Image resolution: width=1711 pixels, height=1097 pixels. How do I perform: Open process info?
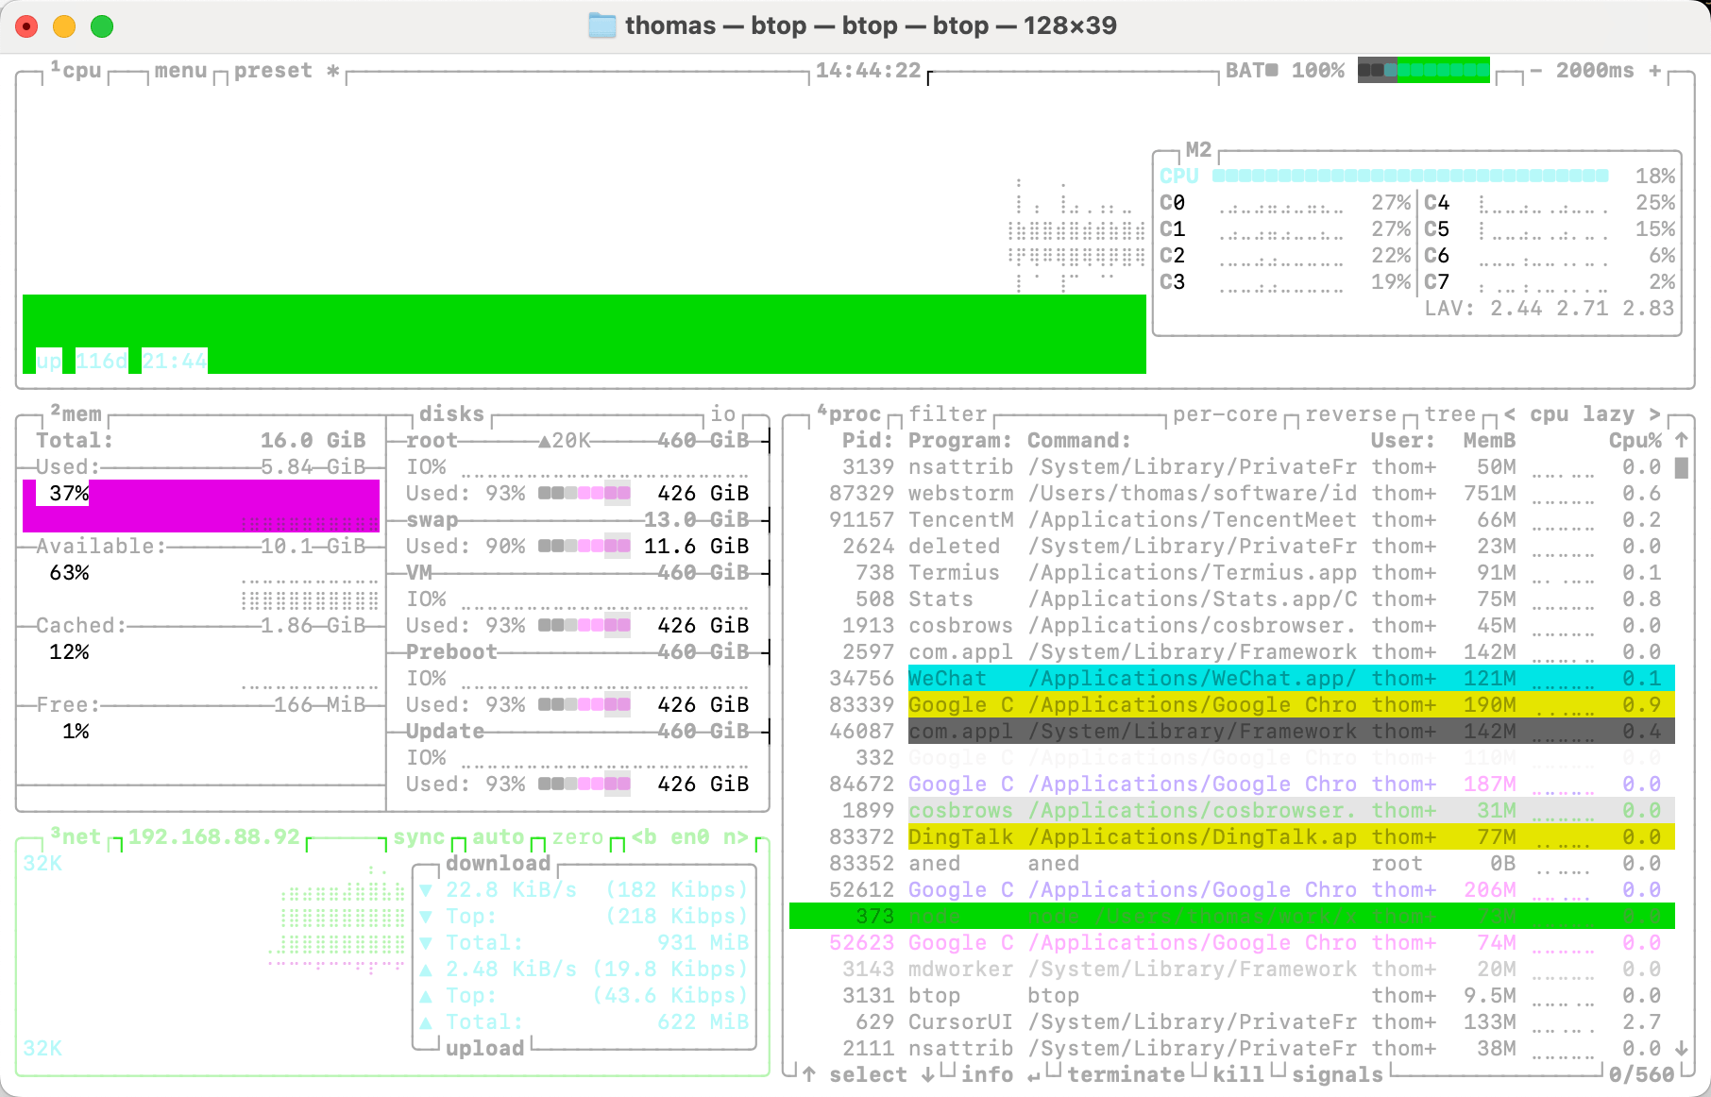click(x=987, y=1075)
